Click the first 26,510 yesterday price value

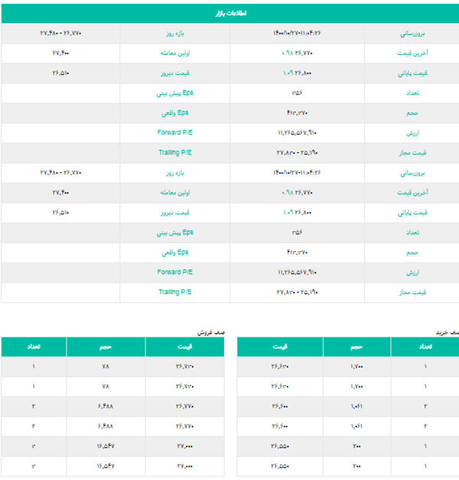[x=60, y=73]
